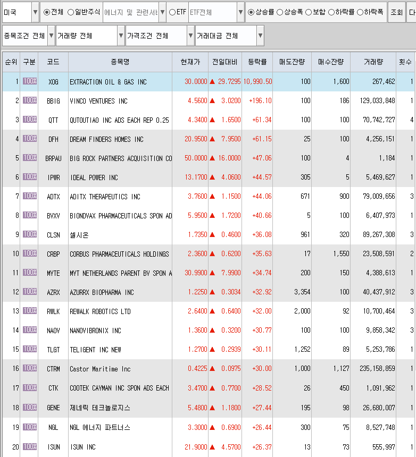Open the 에너지 및 관련서비스 sector dropdown
416x457 pixels.
pos(162,12)
